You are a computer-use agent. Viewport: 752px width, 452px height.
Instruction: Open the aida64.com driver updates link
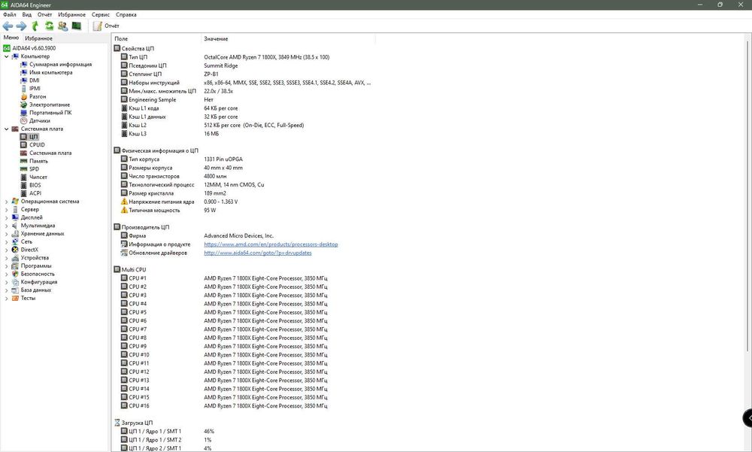pos(257,253)
